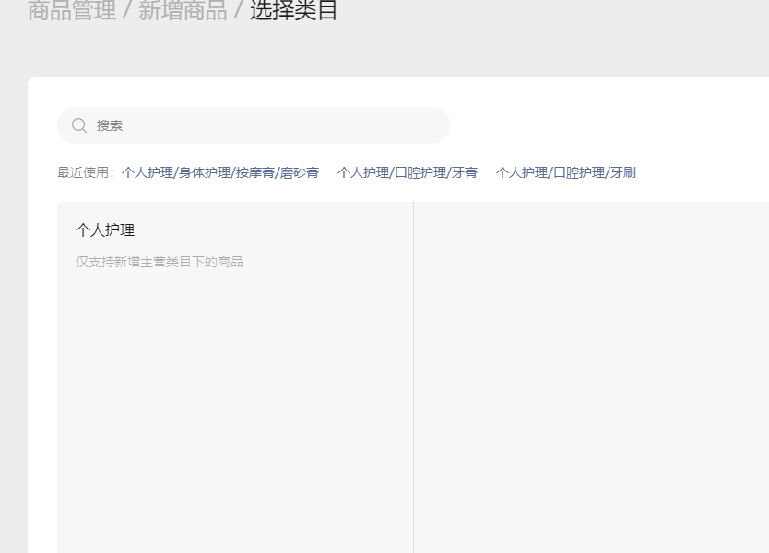Click the 最近使用 label

coord(86,172)
